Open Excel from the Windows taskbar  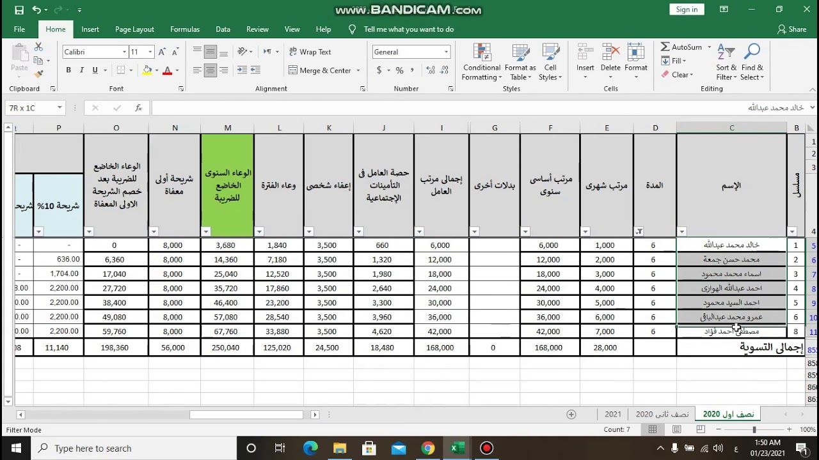(457, 448)
